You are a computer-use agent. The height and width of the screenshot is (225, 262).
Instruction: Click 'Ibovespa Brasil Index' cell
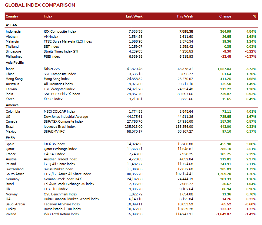coord(59,127)
